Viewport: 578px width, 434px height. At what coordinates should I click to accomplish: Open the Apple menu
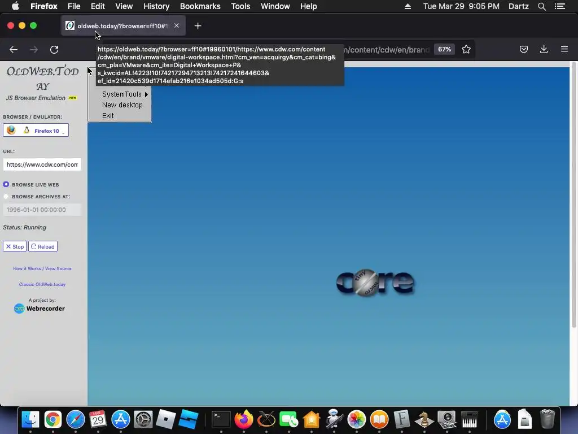tap(15, 6)
